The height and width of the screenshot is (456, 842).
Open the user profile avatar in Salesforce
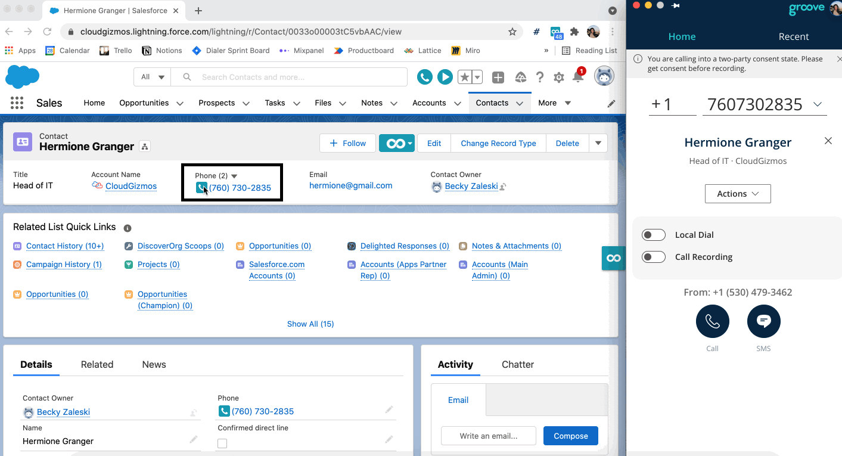(x=604, y=76)
